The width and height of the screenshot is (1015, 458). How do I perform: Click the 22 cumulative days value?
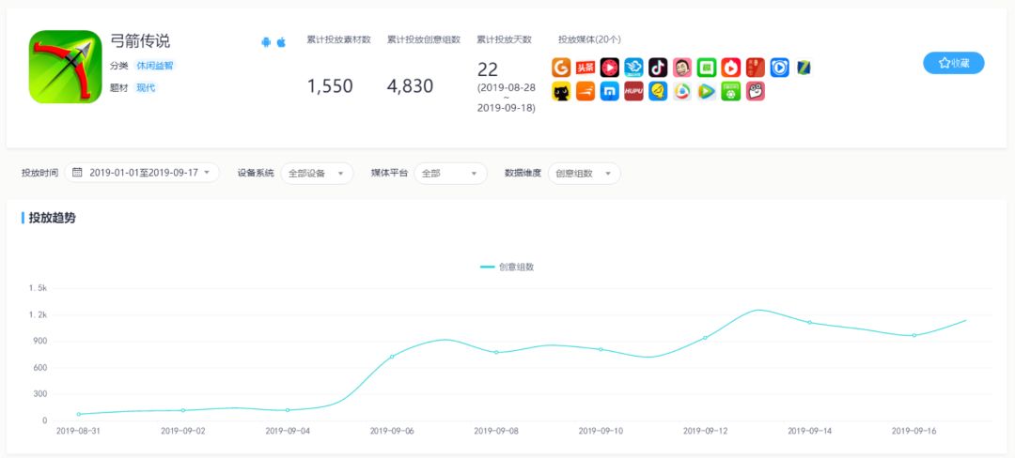488,69
